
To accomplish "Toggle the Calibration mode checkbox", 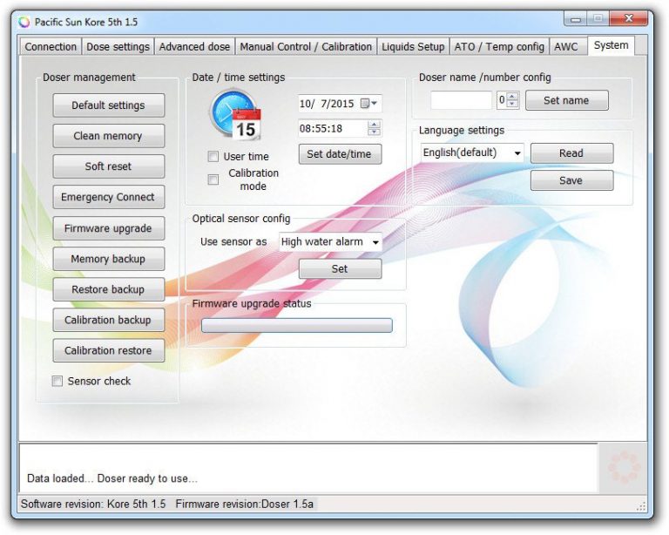I will pos(213,179).
